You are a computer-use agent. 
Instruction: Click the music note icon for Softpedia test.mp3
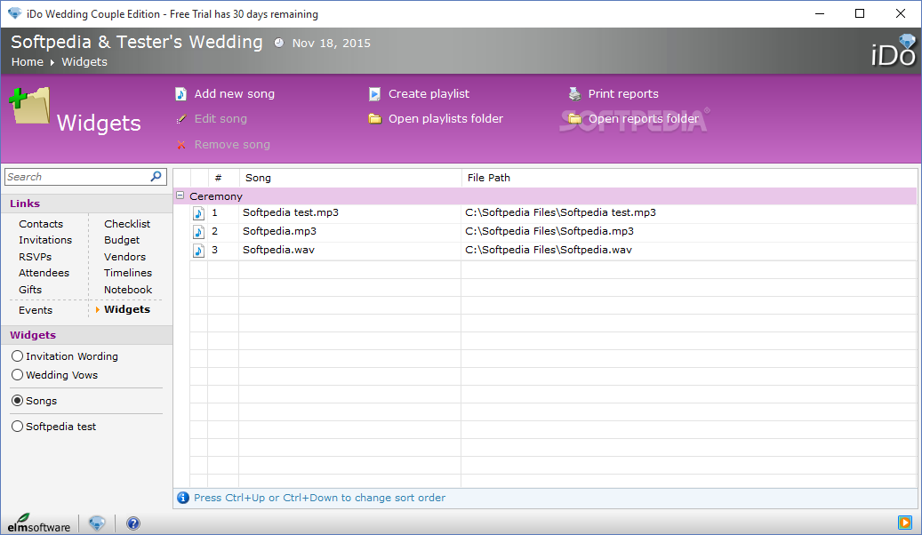click(199, 212)
